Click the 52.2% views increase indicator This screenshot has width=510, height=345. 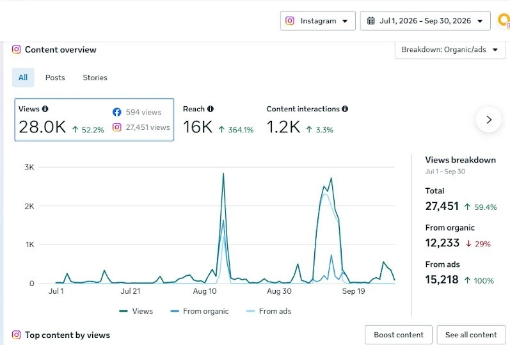coord(88,130)
